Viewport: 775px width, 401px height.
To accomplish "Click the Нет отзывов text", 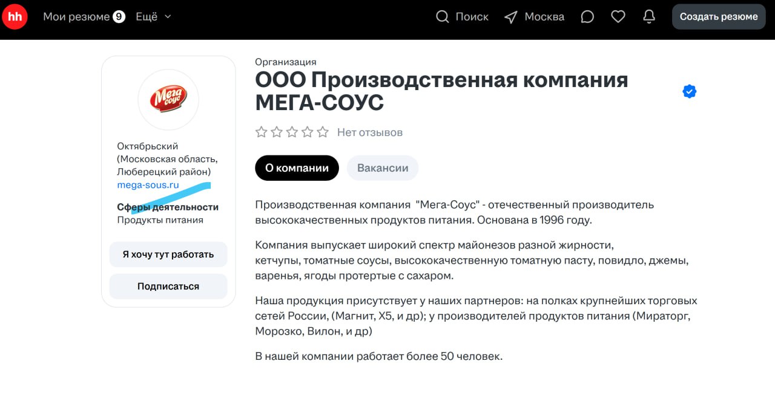I will (x=370, y=132).
